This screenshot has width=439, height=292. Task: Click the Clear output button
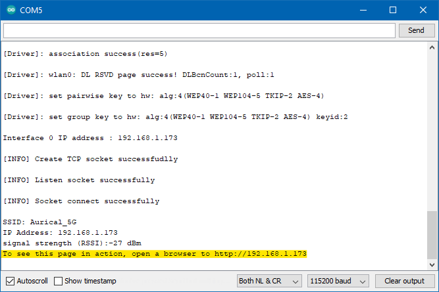[405, 281]
